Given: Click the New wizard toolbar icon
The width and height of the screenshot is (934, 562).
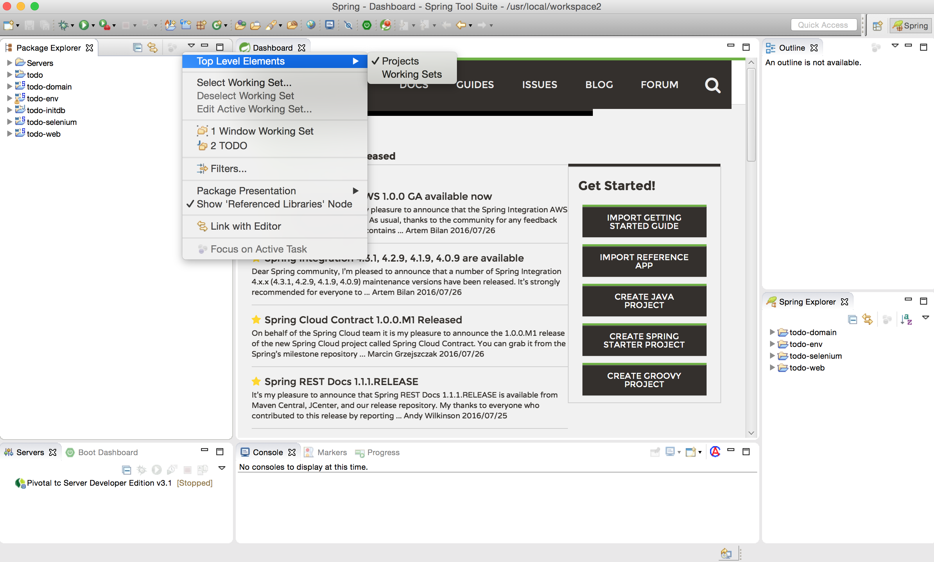Looking at the screenshot, I should tap(8, 25).
